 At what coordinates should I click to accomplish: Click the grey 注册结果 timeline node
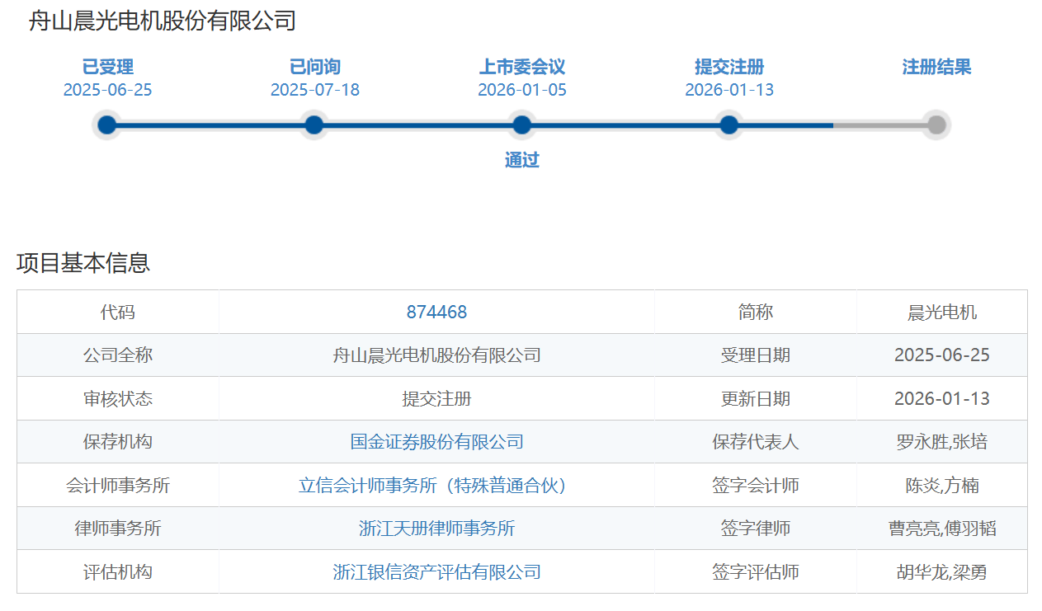click(x=936, y=125)
